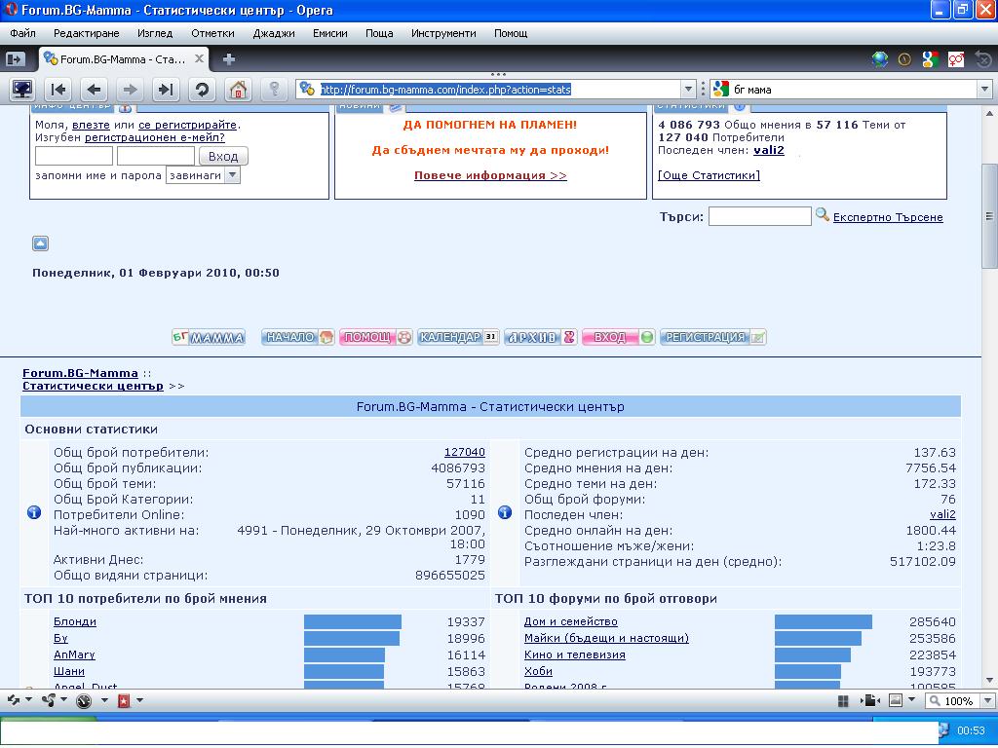Open the Отметки menu
The width and height of the screenshot is (998, 748).
[212, 33]
